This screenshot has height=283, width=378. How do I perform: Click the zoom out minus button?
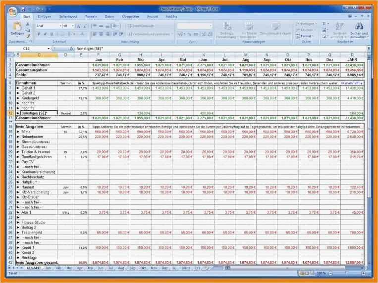point(330,273)
